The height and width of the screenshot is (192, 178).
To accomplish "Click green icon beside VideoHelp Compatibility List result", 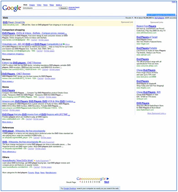I will 64,44.
